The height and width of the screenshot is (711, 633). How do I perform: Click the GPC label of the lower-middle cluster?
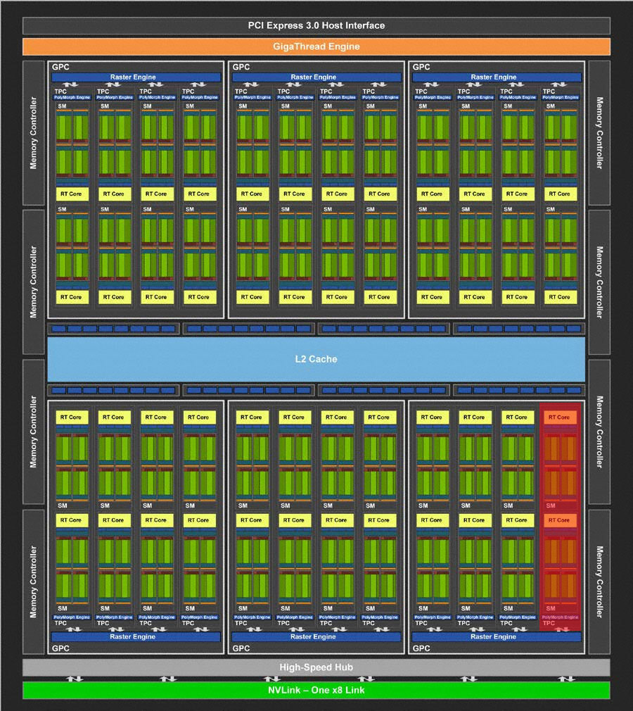point(241,648)
